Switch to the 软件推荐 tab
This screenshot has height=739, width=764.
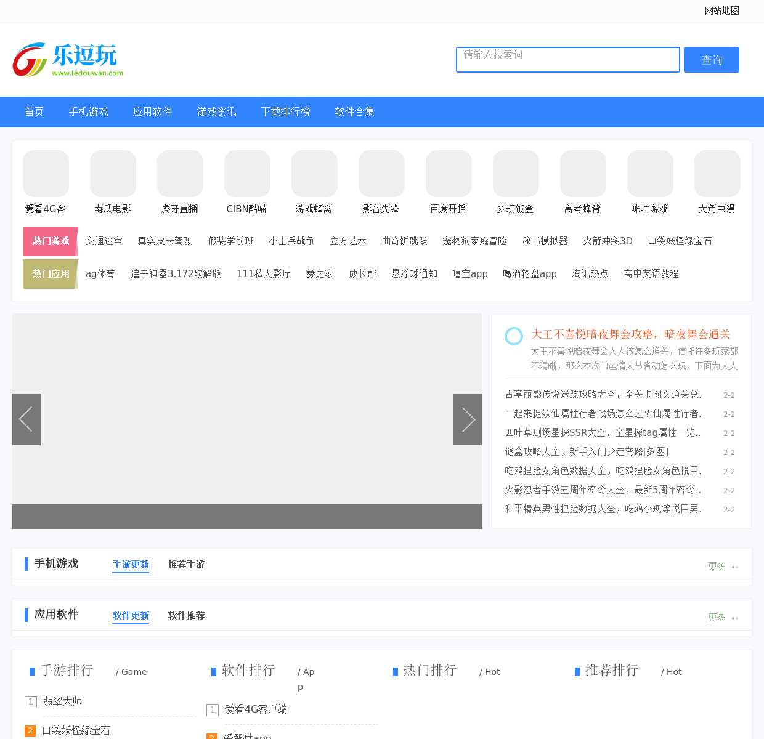pos(186,615)
